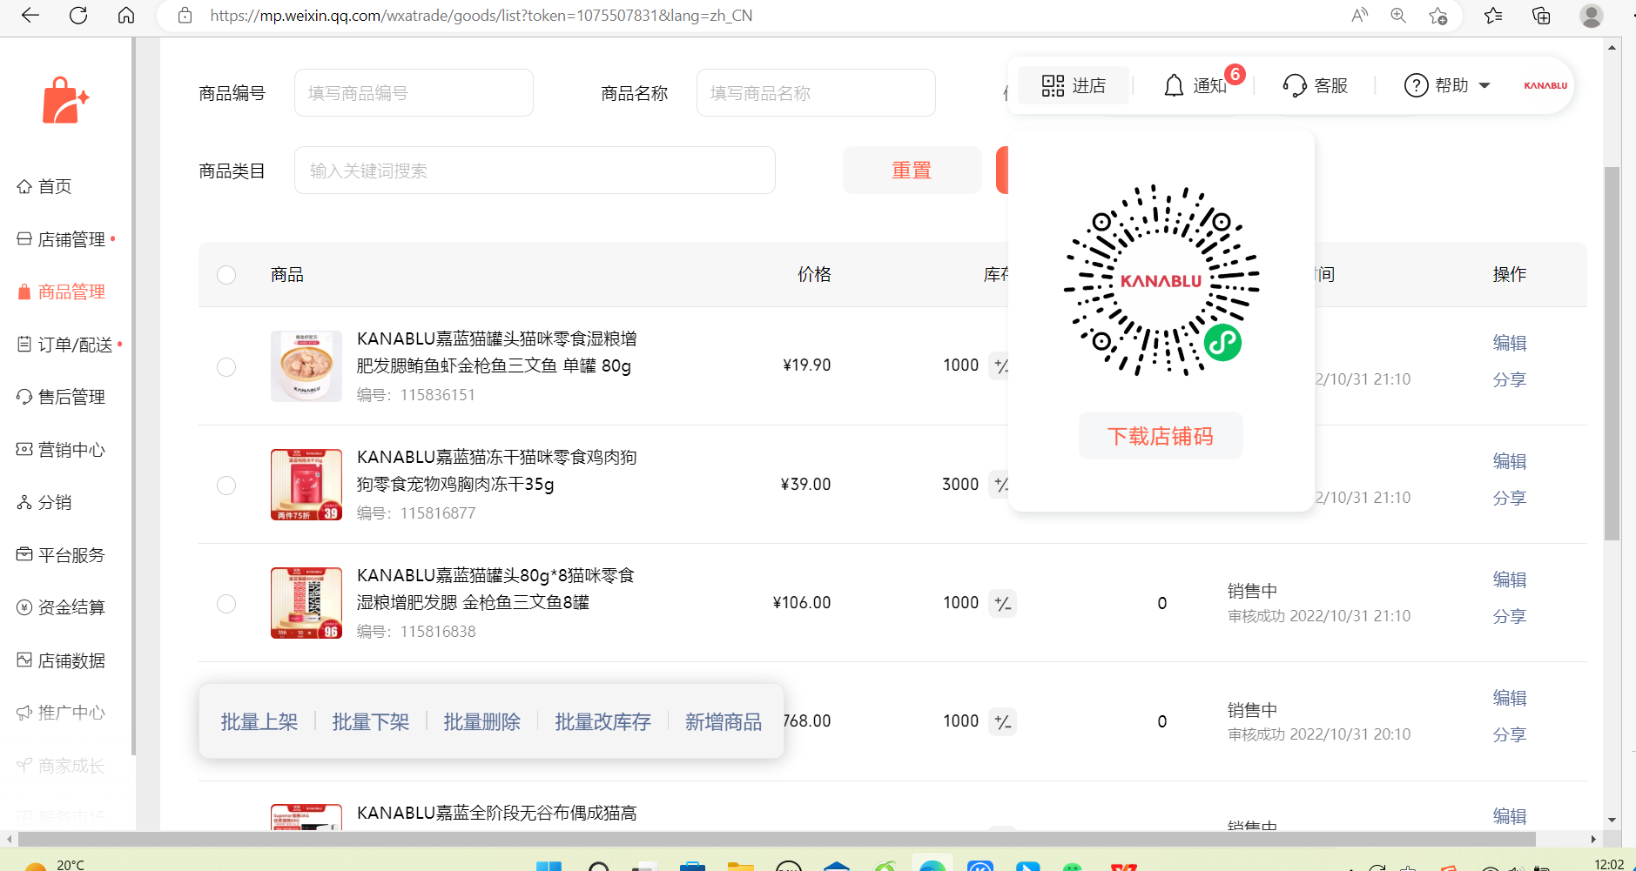Image resolution: width=1636 pixels, height=871 pixels.
Task: Activate the read aloud icon
Action: 1359,15
